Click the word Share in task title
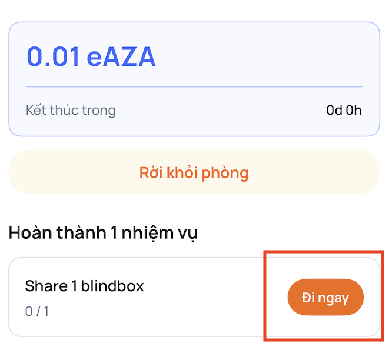392x360 pixels. pyautogui.click(x=46, y=286)
